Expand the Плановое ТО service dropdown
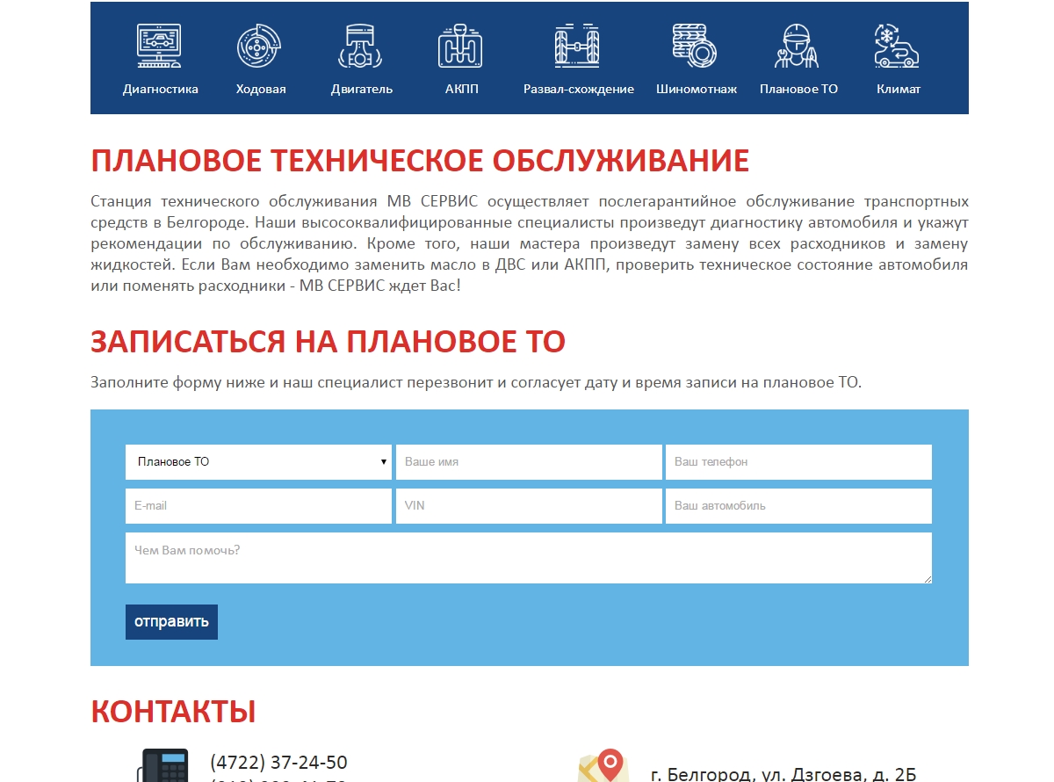 point(258,462)
